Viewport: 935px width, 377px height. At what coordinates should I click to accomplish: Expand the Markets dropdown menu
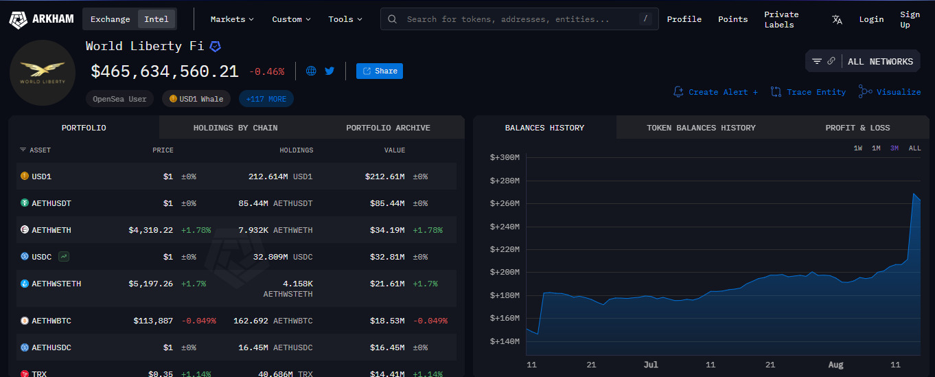point(232,19)
